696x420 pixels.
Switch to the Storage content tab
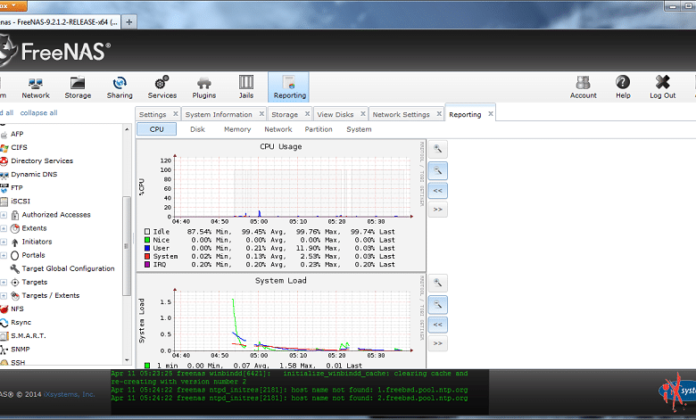[285, 114]
